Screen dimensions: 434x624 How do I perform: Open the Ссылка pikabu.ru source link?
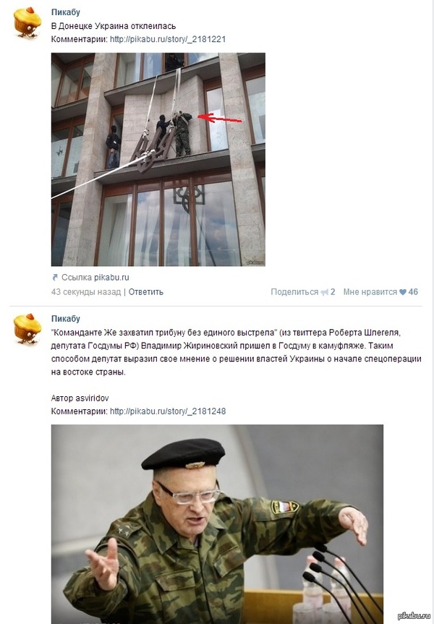(95, 278)
